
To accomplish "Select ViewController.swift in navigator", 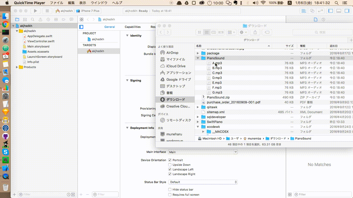I will (41, 41).
